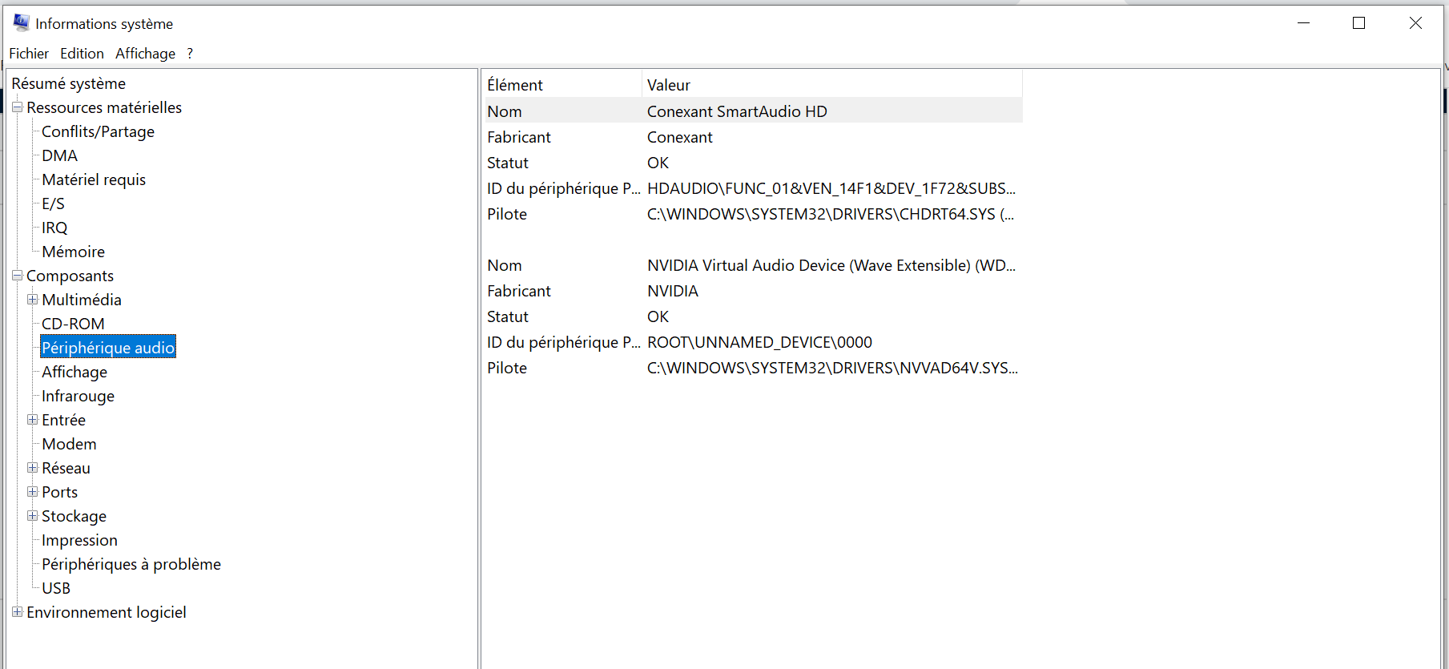The height and width of the screenshot is (669, 1449).
Task: Select Impression tree item
Action: [79, 540]
